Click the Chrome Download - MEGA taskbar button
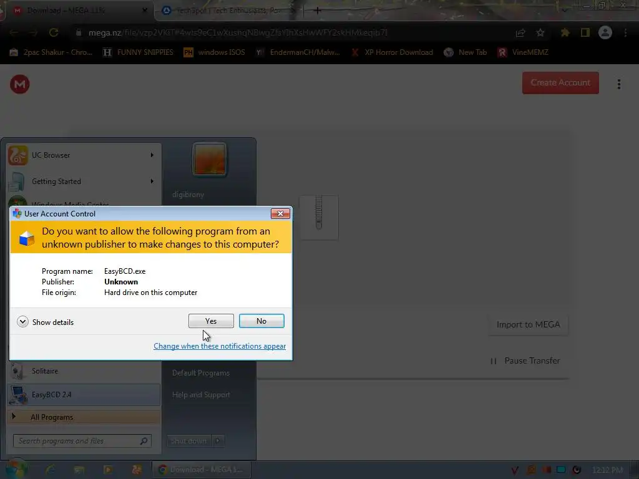This screenshot has height=479, width=639. (x=202, y=470)
